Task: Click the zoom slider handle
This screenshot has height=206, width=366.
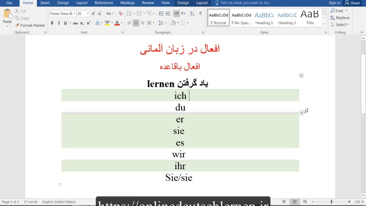Action: tap(331, 202)
